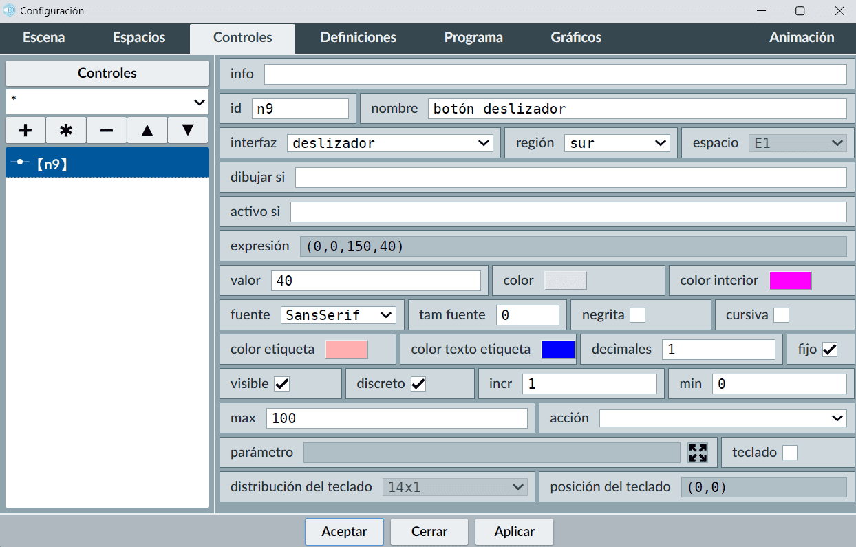This screenshot has width=856, height=547.
Task: Open the Animación tab
Action: point(802,38)
